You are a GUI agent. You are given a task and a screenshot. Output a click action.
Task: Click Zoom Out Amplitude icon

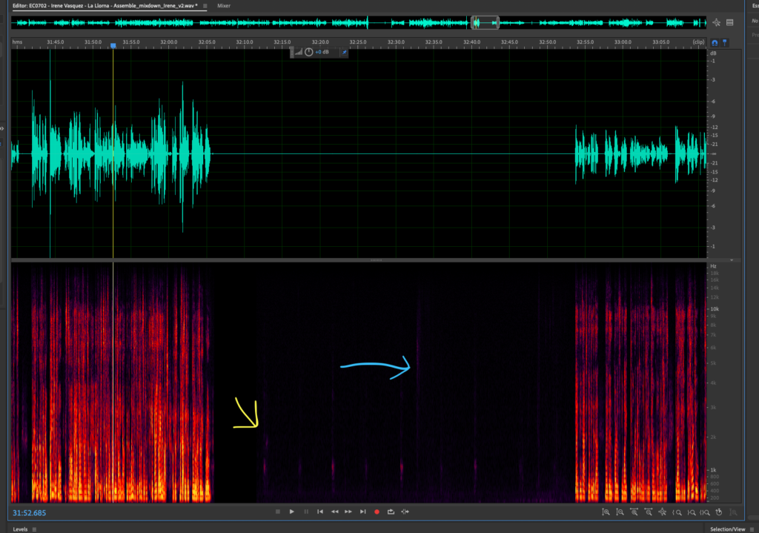coord(620,512)
